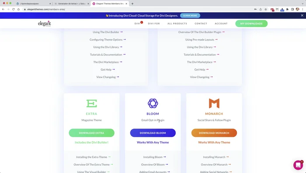306x173 pixels.
Task: Open The Divi Marketplace in left card
Action: pyautogui.click(x=108, y=62)
